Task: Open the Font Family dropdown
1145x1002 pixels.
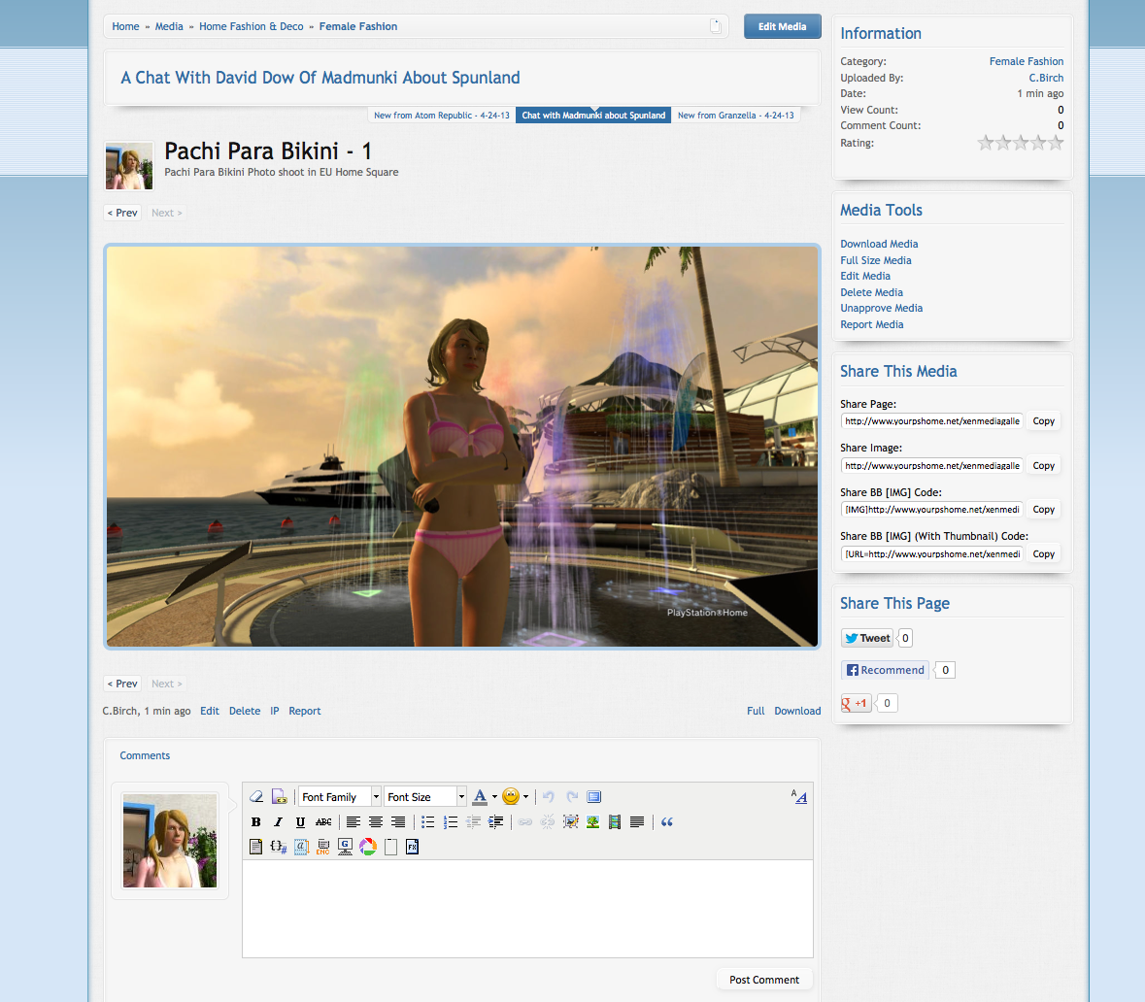Action: tap(340, 797)
